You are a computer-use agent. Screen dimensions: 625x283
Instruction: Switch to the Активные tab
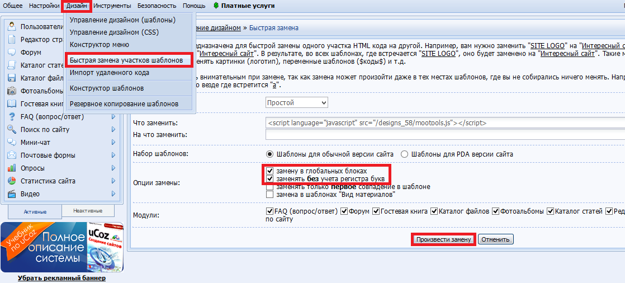click(35, 211)
